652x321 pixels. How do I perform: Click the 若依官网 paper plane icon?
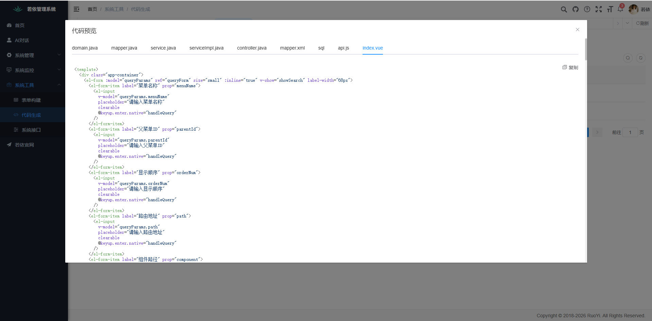coord(9,145)
